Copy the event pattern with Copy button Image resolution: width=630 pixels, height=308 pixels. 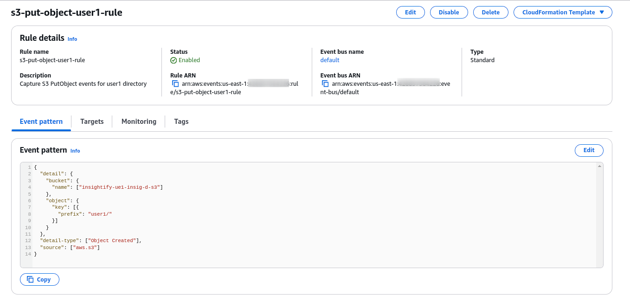click(x=39, y=280)
